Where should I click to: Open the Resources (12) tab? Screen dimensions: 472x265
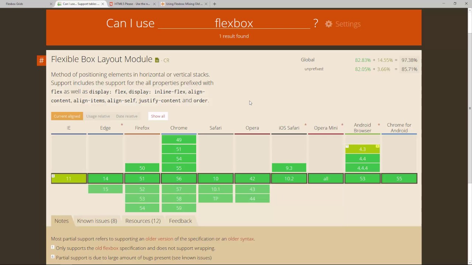click(143, 221)
